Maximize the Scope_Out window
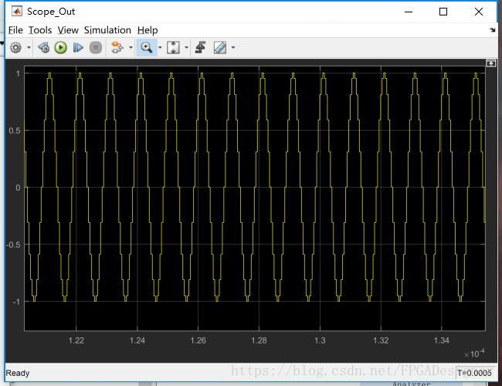502x386 pixels. [x=443, y=12]
